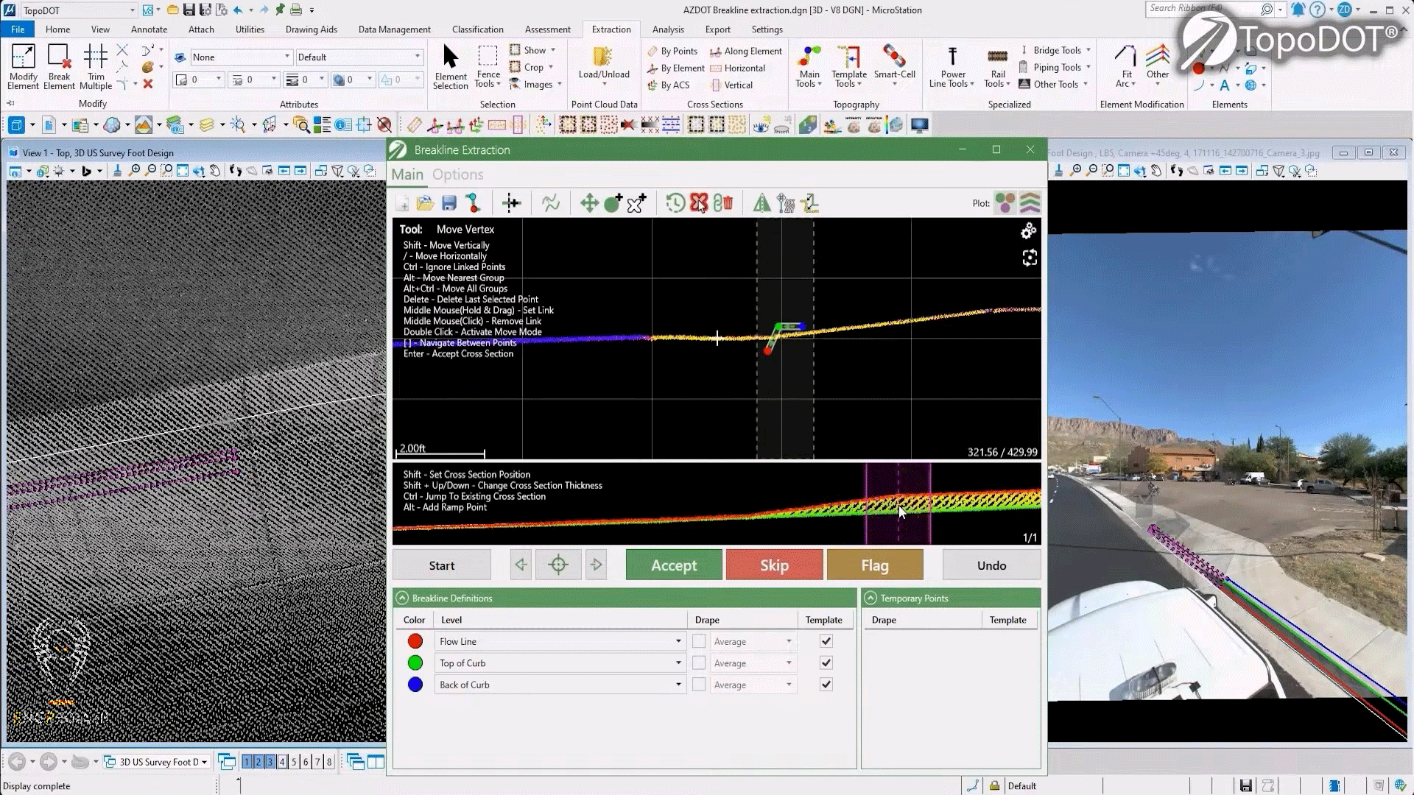
Task: Click the add point green circle icon
Action: pos(613,203)
